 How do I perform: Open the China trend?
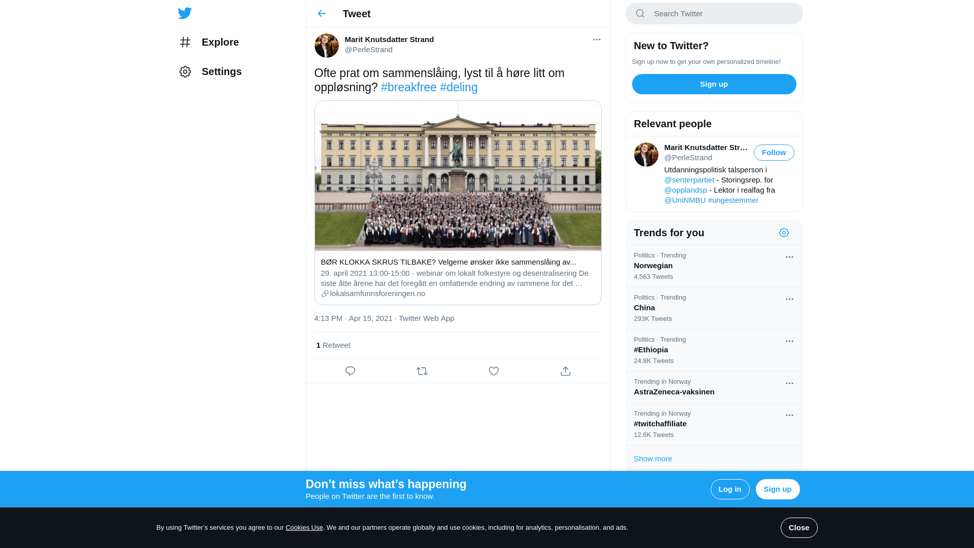[x=714, y=308]
